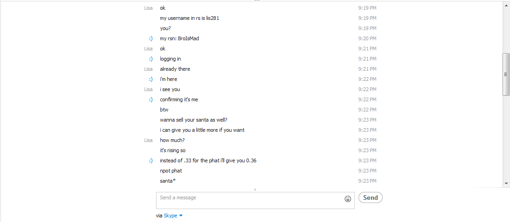Click the scrollbar down arrow
510x222 pixels.
click(506, 183)
